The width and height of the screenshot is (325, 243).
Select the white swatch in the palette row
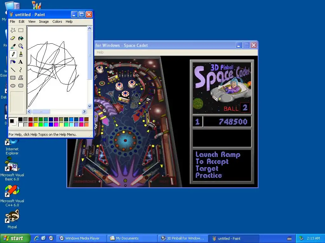pos(21,124)
